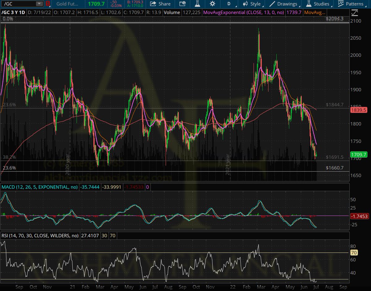Click the red MACD diff value -1.74533
371x291 pixels.
134,187
